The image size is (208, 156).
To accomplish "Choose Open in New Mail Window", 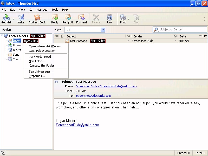I will 46,46.
